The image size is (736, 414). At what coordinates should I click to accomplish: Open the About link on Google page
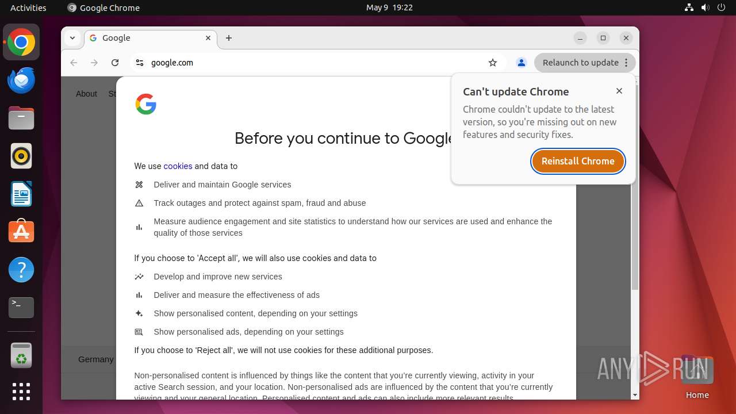point(86,94)
